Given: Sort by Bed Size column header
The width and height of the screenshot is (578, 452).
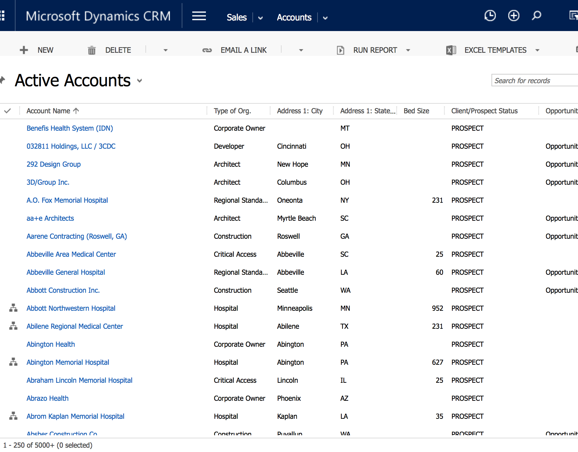Looking at the screenshot, I should (x=416, y=111).
